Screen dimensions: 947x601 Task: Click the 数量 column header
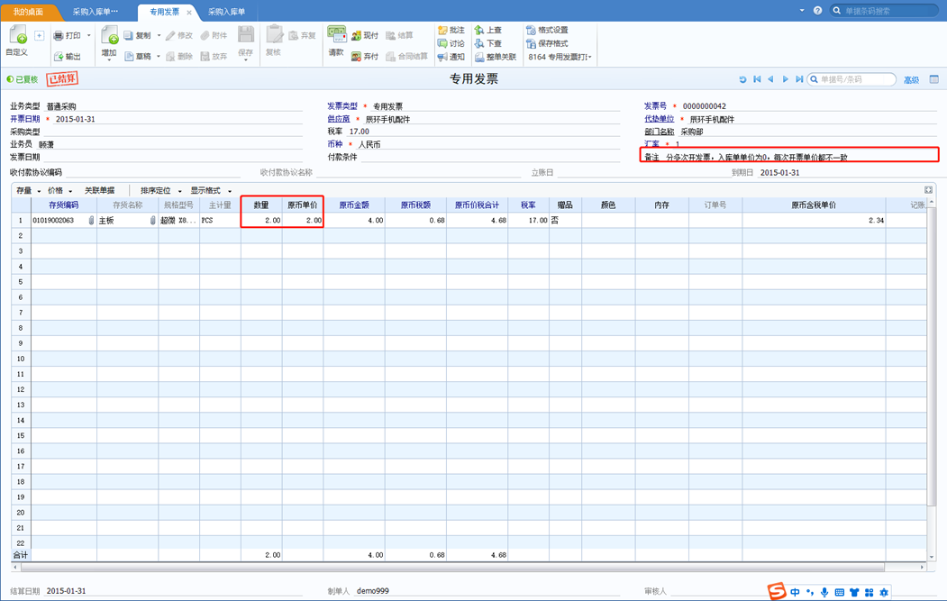tap(261, 205)
